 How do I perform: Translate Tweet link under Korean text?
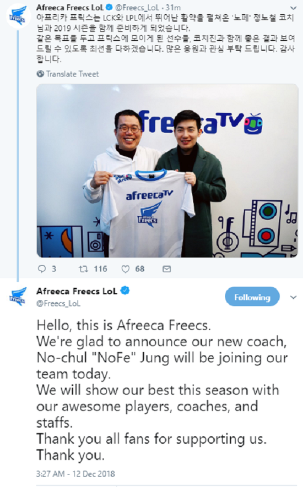(72, 74)
